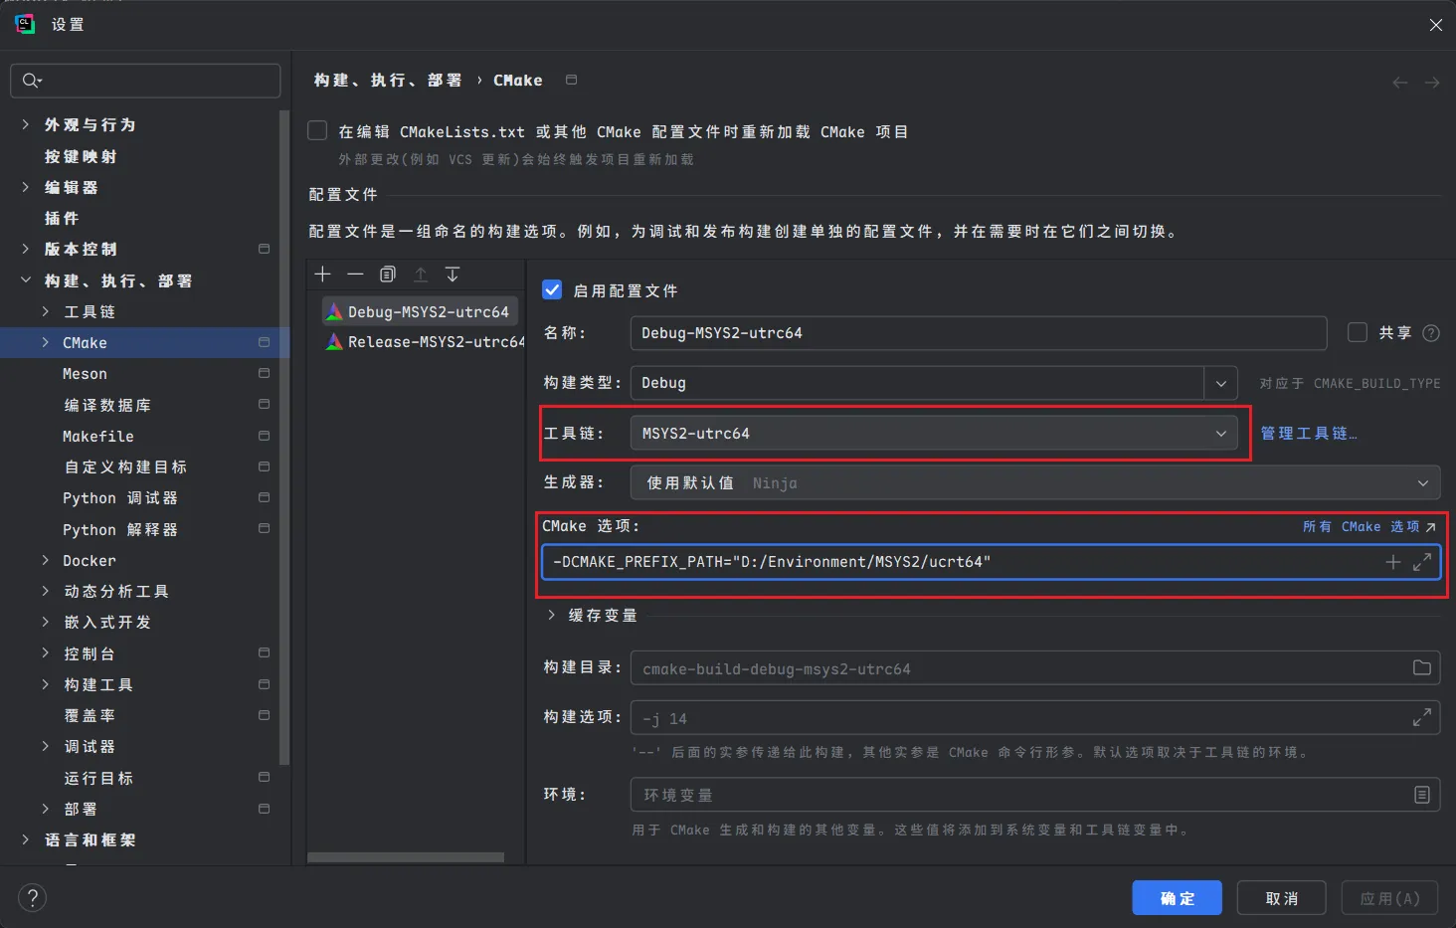Screen dimensions: 1456x928
Task: Select Release-MSYS2-utrc64 profile in list
Action: 425,341
